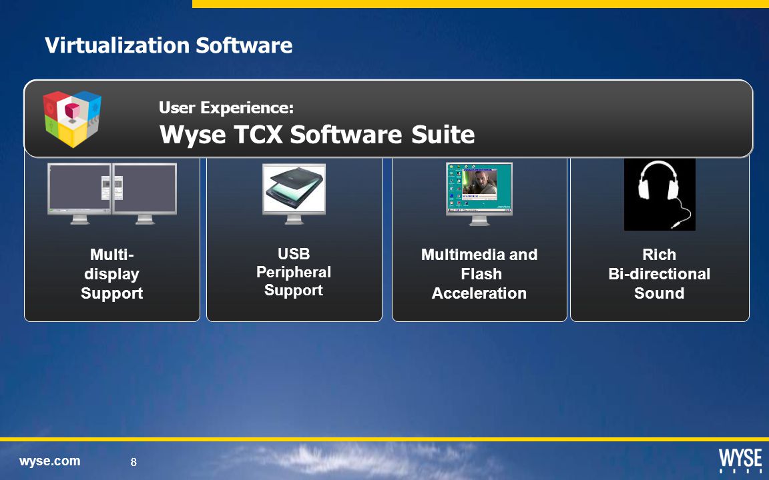Select the Rich Bi-directional Sound label

pyautogui.click(x=659, y=274)
